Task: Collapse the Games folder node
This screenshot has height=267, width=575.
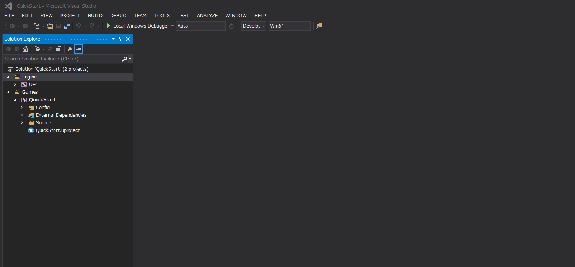Action: coord(8,92)
